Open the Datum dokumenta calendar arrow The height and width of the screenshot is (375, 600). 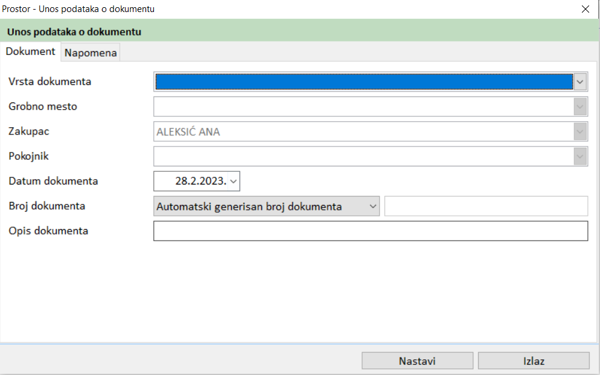[234, 181]
